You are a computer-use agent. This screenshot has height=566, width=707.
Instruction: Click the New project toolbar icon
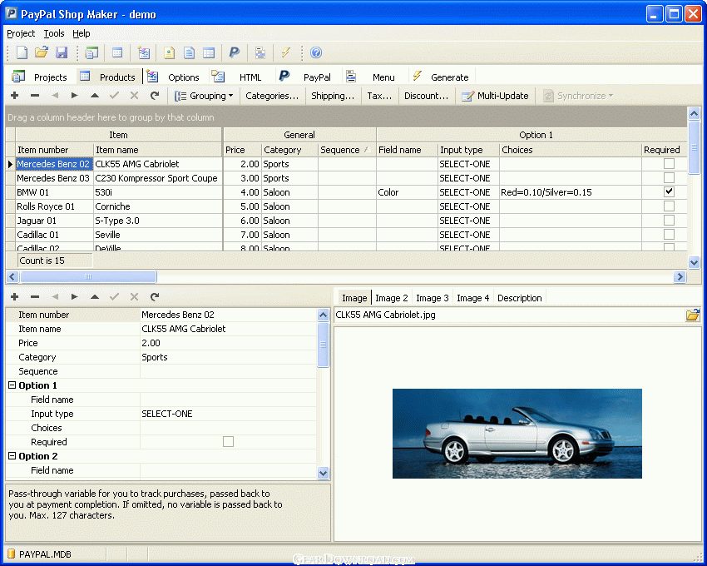click(x=22, y=52)
